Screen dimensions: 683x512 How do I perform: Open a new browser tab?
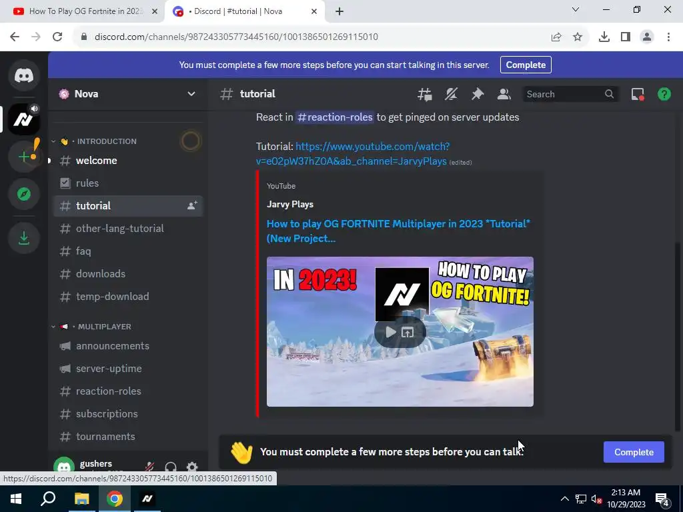pyautogui.click(x=339, y=11)
